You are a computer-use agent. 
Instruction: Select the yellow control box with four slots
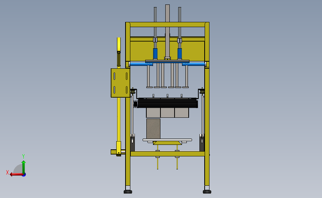[x=120, y=83]
